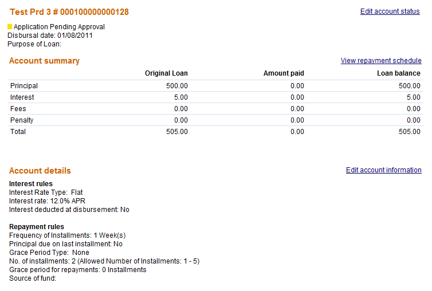The image size is (432, 291).
Task: Click the Amount paid column header
Action: 284,73
